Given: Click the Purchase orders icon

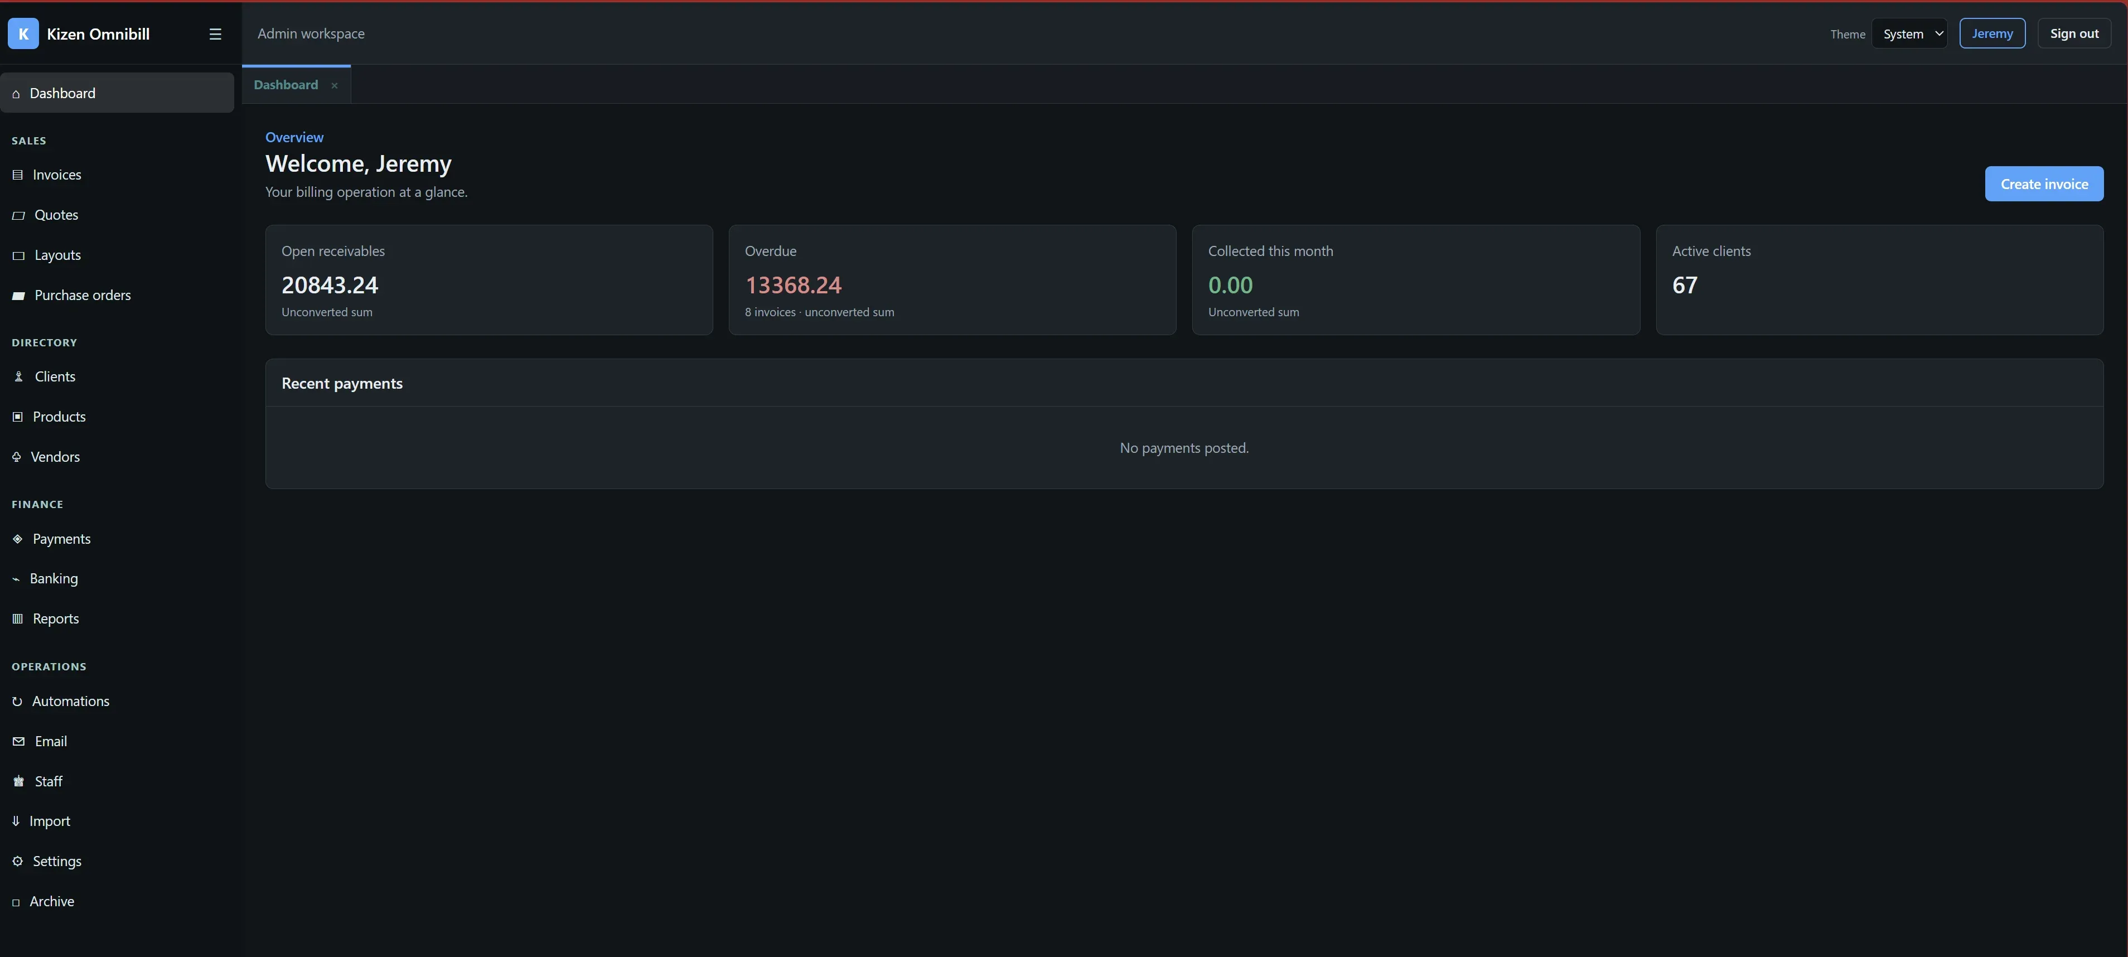Looking at the screenshot, I should 18,296.
